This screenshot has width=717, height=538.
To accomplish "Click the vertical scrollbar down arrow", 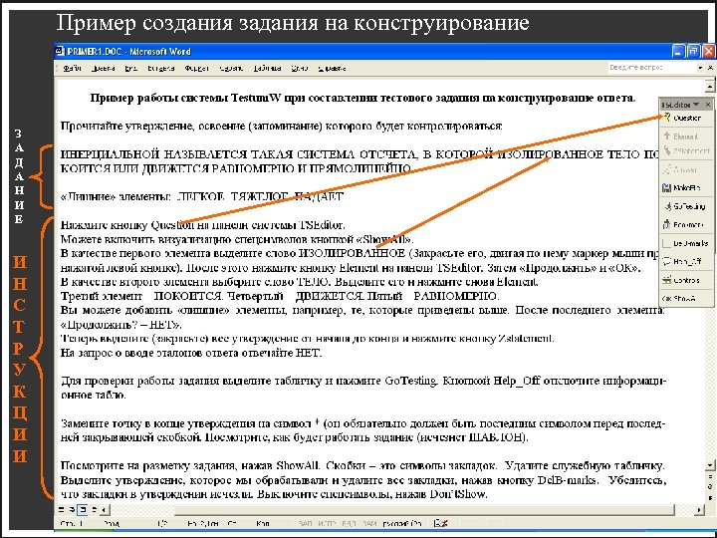I will coord(710,465).
